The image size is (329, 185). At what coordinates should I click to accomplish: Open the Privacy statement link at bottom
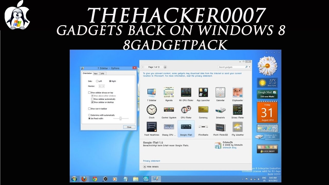152,161
